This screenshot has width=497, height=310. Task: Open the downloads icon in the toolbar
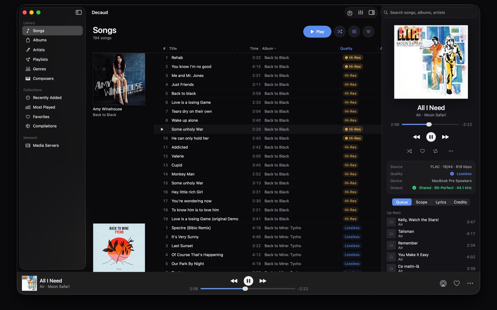tap(350, 12)
